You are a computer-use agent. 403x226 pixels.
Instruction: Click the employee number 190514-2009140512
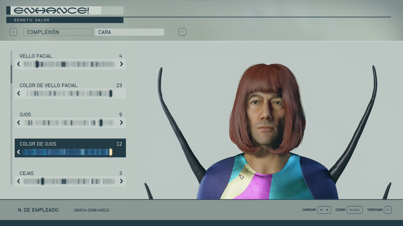pos(91,210)
